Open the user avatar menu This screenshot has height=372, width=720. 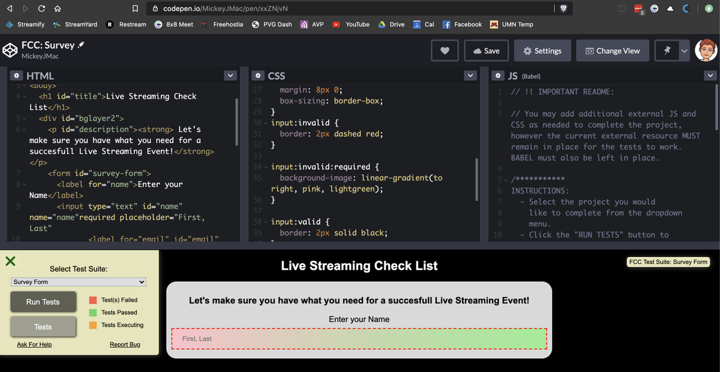[x=706, y=51]
